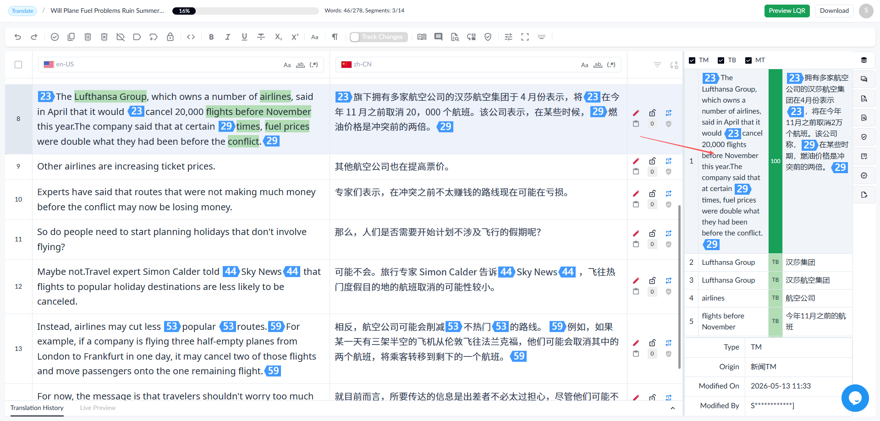The height and width of the screenshot is (421, 880).
Task: Uncheck the TM results checkbox
Action: 692,60
